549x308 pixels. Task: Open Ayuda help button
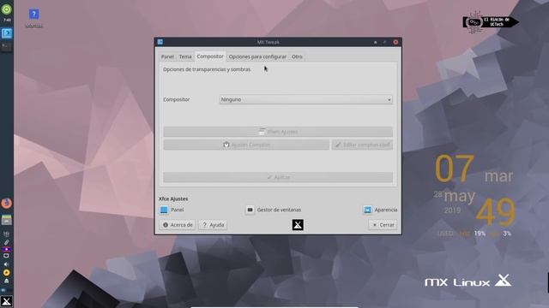(213, 225)
